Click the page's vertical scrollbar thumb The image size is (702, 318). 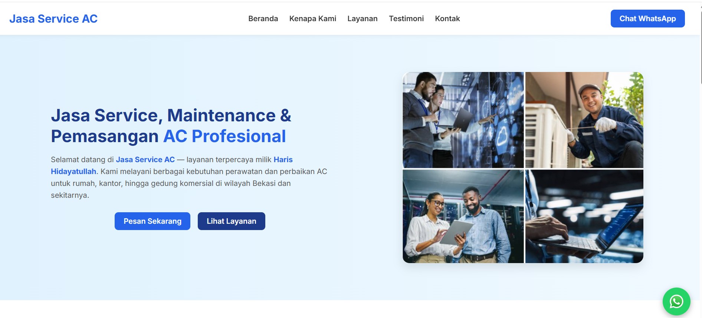tap(701, 45)
